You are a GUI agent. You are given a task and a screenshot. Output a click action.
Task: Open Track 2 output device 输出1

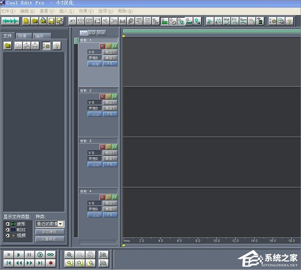coord(110,103)
